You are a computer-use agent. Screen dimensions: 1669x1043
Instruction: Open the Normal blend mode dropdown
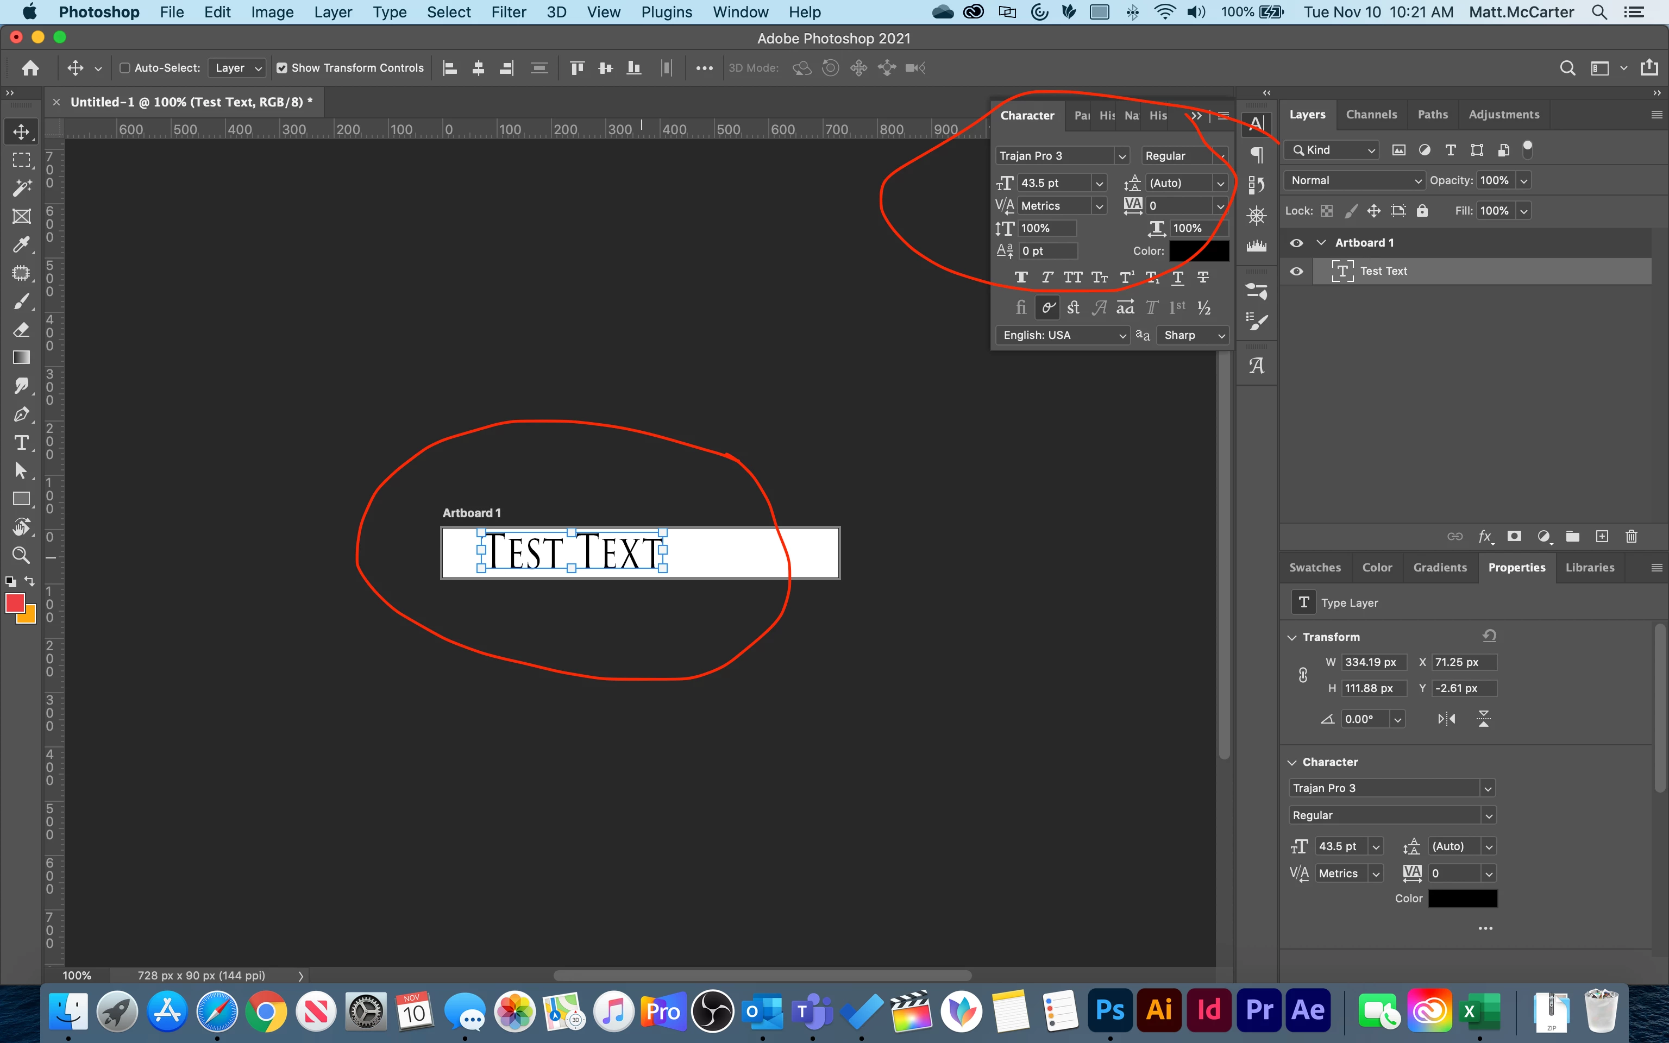(1354, 181)
